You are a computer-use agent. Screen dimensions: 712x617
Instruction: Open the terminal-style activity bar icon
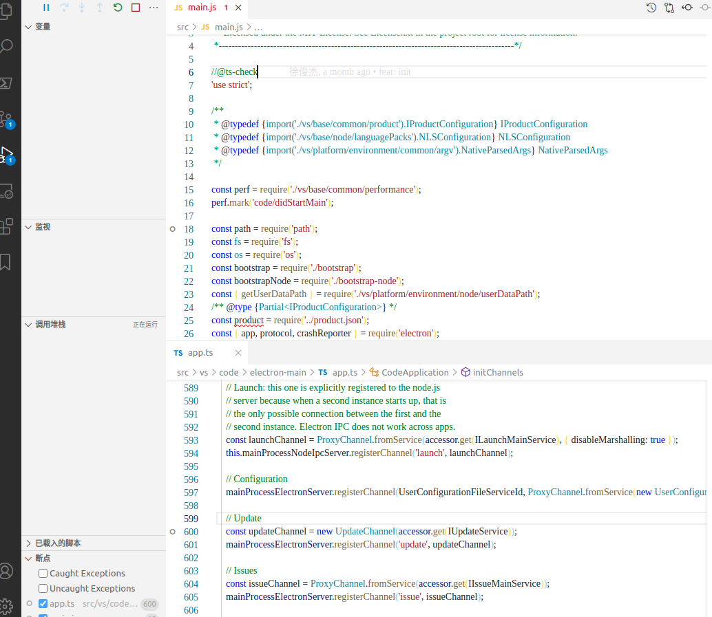(x=6, y=83)
